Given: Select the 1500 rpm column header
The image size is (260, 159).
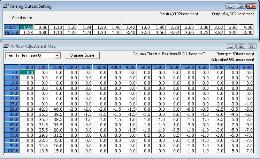Looking at the screenshot, I should click(x=56, y=67).
